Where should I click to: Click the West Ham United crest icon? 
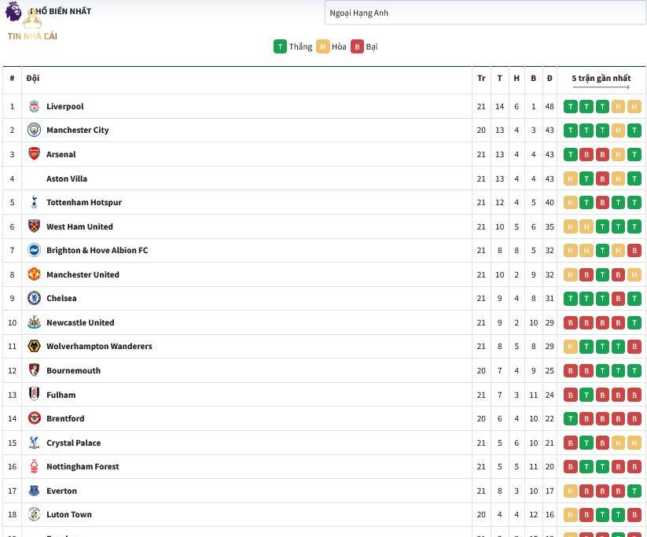pos(34,226)
